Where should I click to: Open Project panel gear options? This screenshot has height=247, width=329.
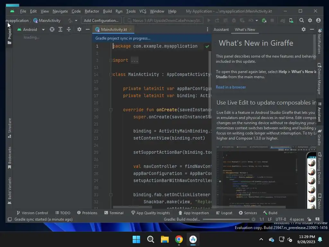(79, 29)
